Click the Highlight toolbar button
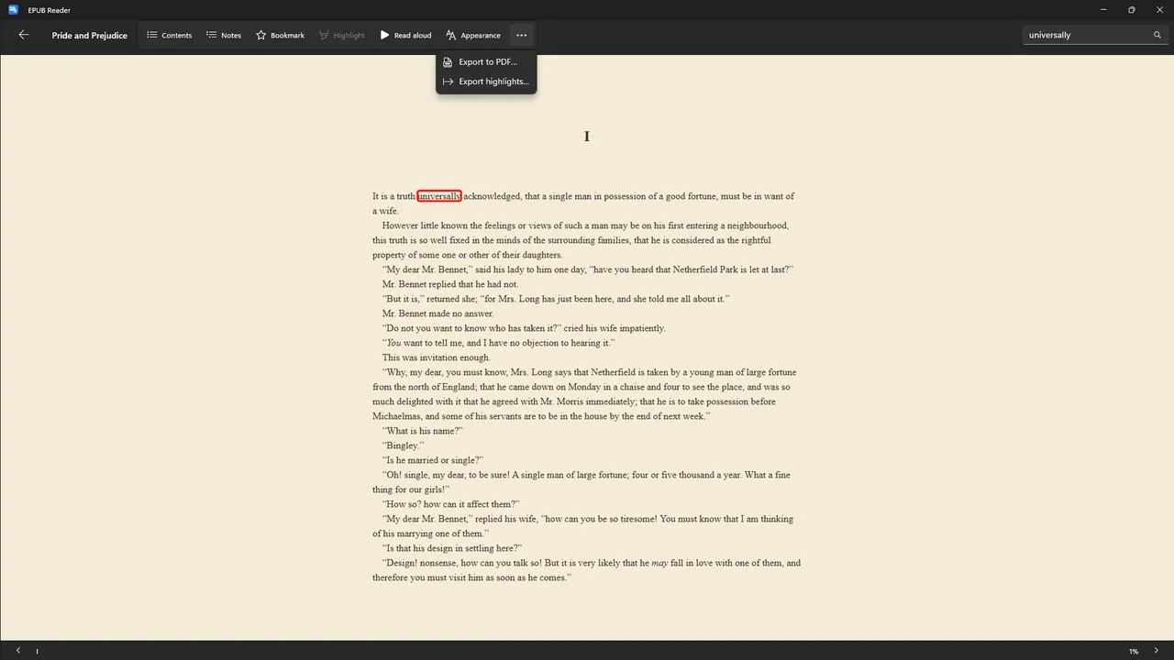1174x660 pixels. tap(342, 35)
